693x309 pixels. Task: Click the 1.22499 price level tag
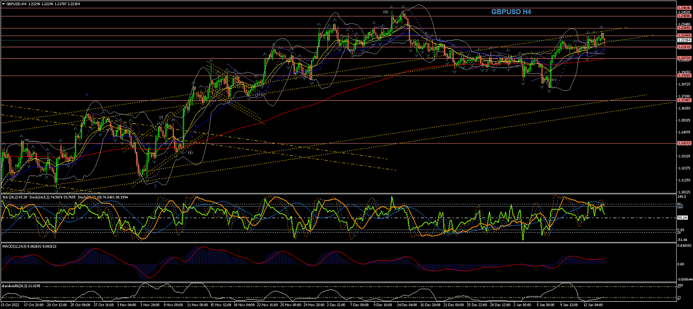point(684,35)
